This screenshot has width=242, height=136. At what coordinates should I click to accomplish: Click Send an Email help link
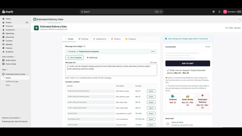click(177, 122)
